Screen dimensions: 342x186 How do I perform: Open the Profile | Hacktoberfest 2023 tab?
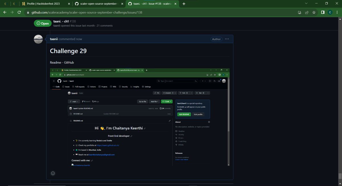44,4
